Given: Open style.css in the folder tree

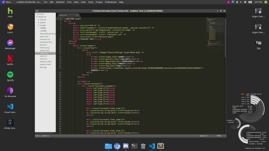Looking at the screenshot, I should [x=43, y=59].
